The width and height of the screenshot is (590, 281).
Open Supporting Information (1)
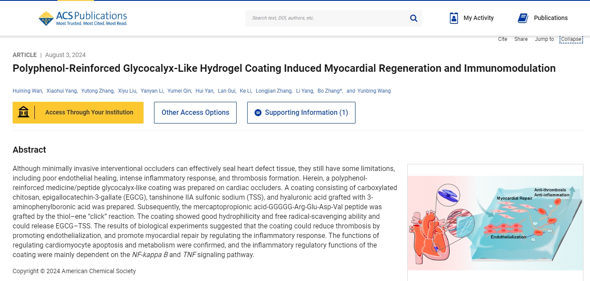(x=301, y=113)
